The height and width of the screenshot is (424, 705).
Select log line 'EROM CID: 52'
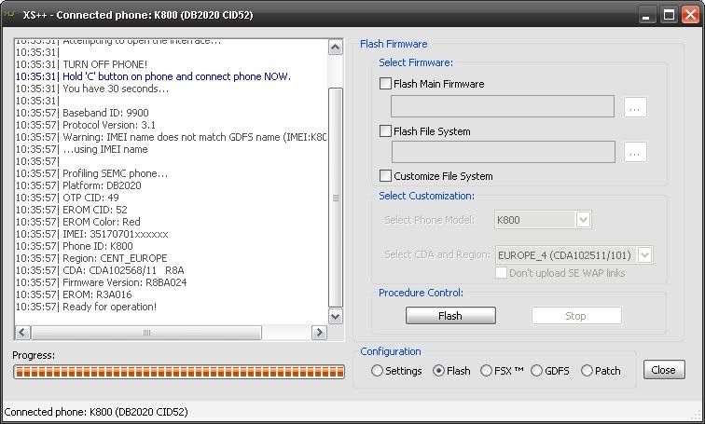pos(72,210)
